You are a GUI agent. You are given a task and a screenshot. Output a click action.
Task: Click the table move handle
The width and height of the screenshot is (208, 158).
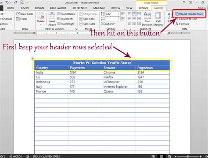(33, 59)
